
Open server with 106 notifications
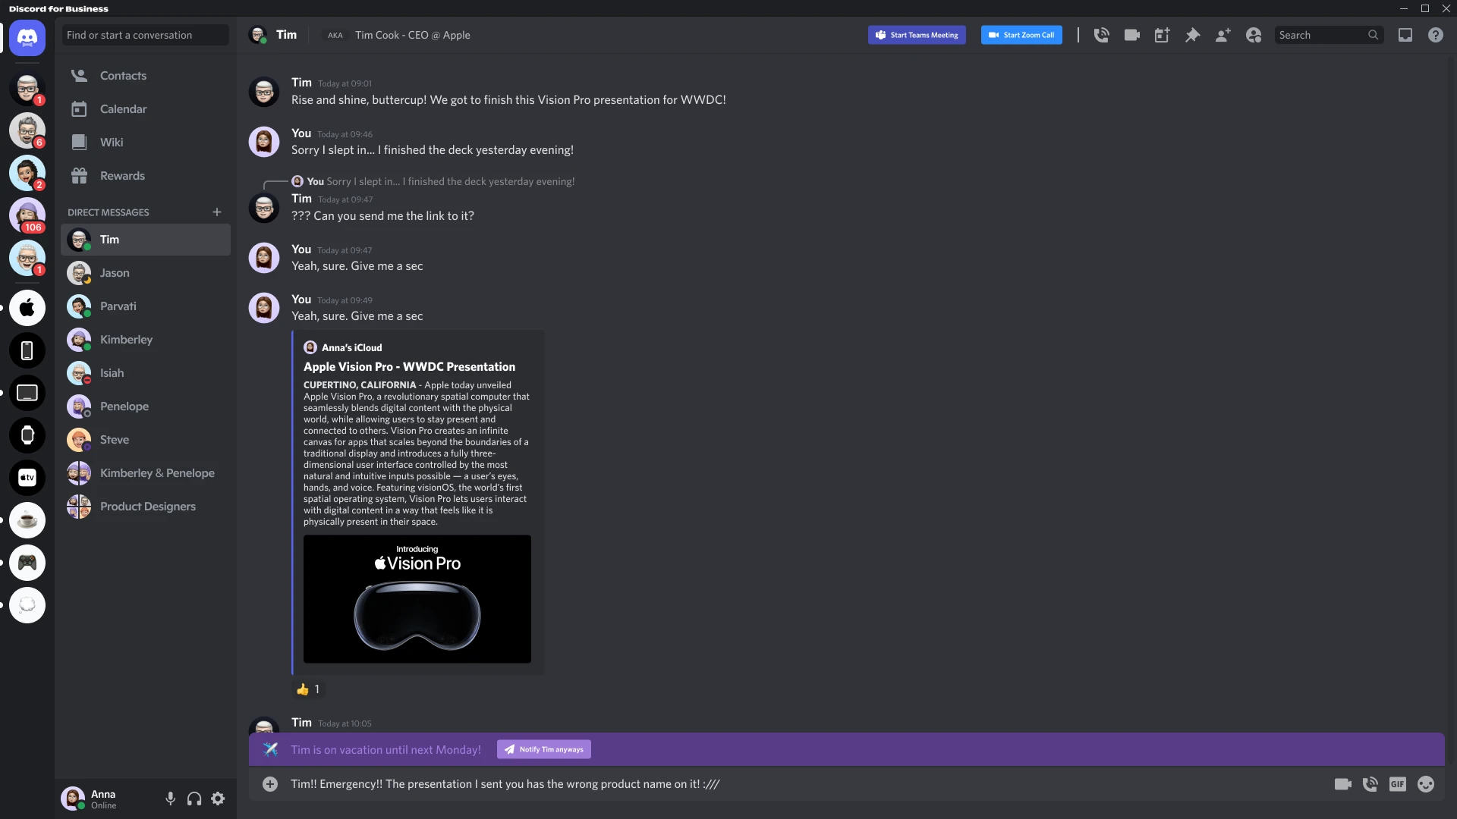[27, 215]
